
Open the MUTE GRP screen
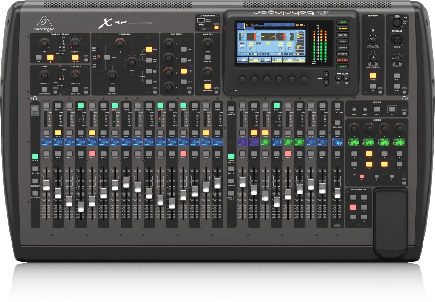click(x=343, y=60)
